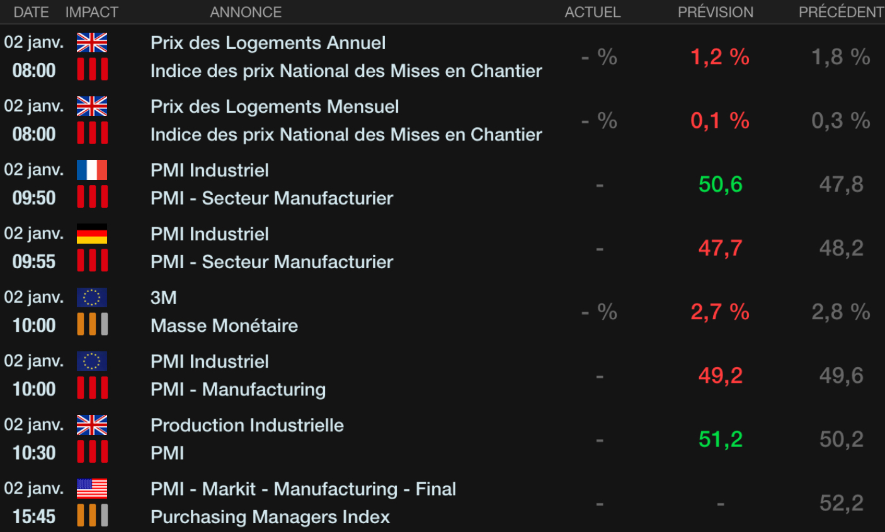Click the ANNONCE column header
This screenshot has width=885, height=532.
[x=246, y=12]
